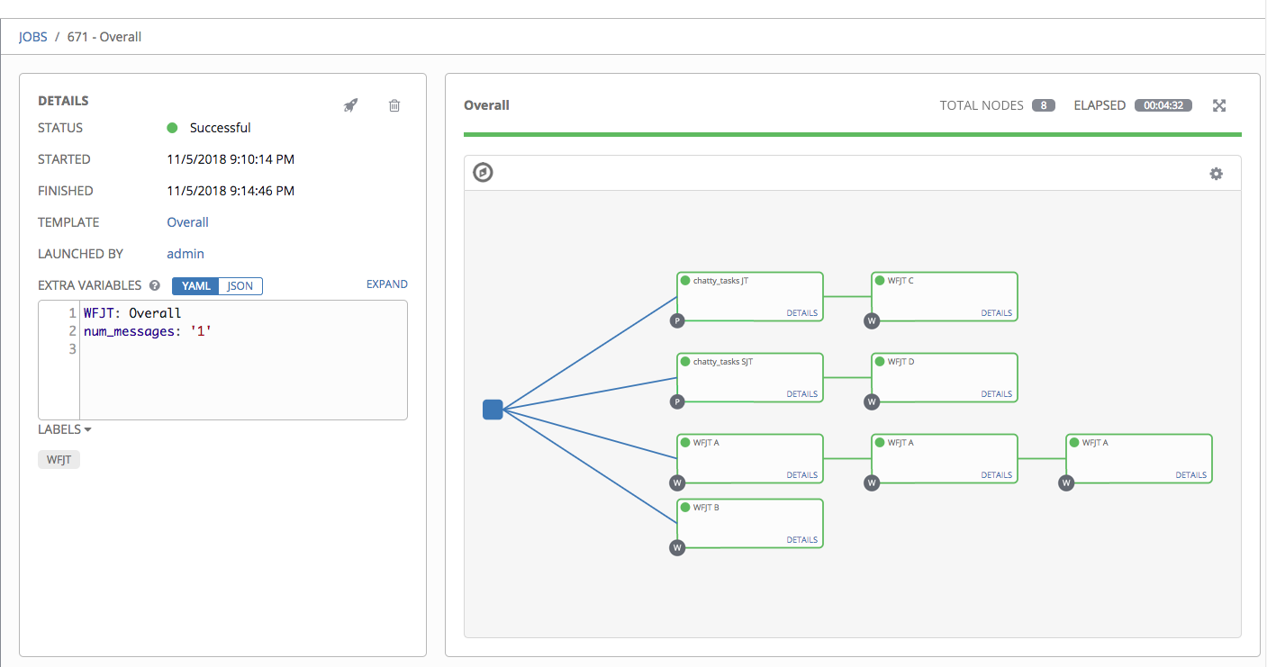Click the P badge on chatty_tasks JT
This screenshot has width=1267, height=667.
[x=677, y=320]
